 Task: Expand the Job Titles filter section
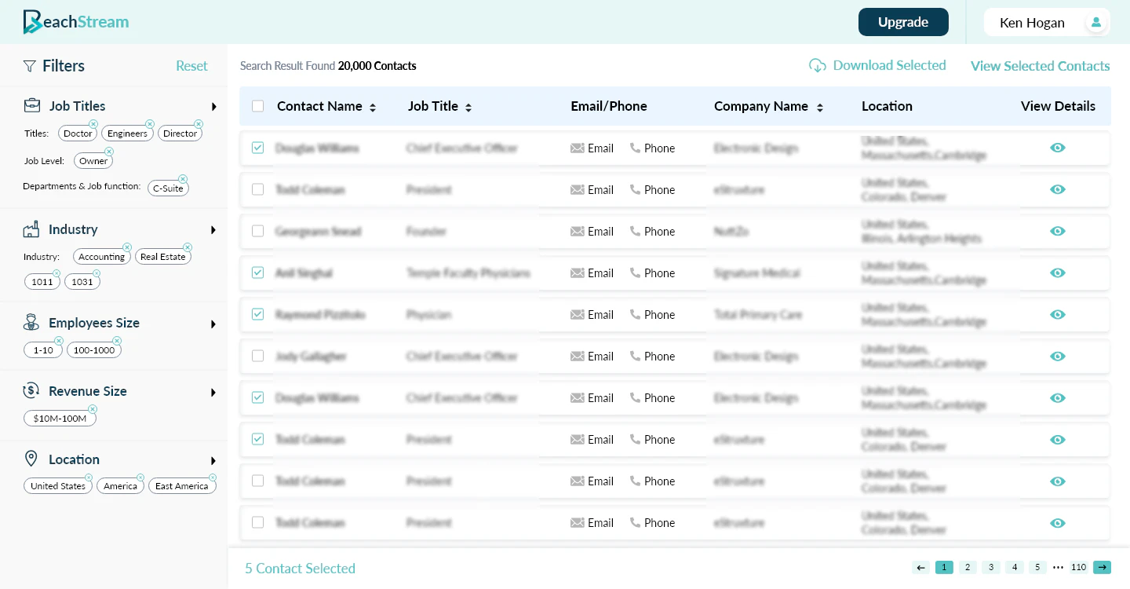coord(213,106)
